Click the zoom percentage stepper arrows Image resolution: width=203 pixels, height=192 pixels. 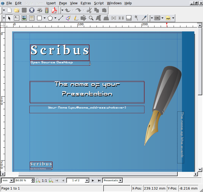[x=33, y=180]
